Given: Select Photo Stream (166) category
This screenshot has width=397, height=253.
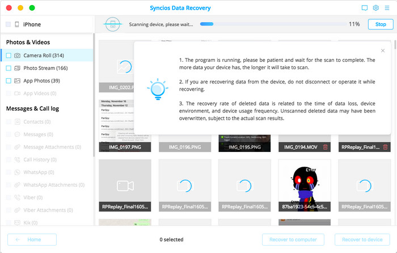Looking at the screenshot, I should [47, 68].
